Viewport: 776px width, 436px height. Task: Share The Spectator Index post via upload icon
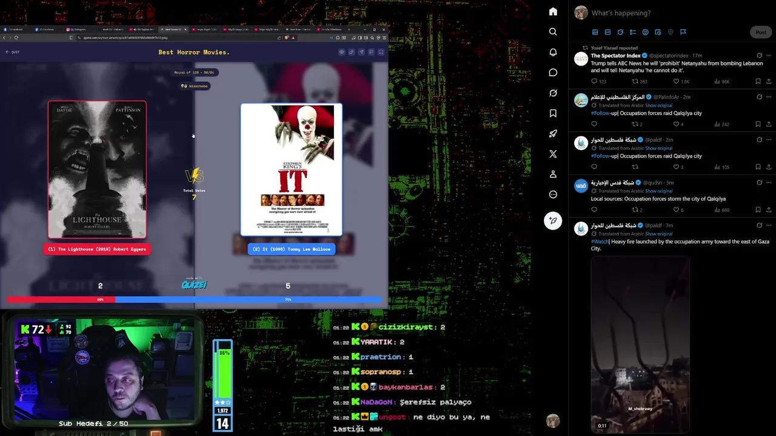(769, 81)
